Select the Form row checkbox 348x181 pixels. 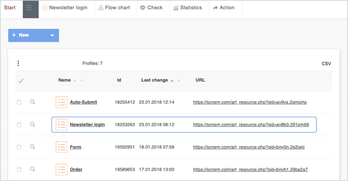coord(19,147)
